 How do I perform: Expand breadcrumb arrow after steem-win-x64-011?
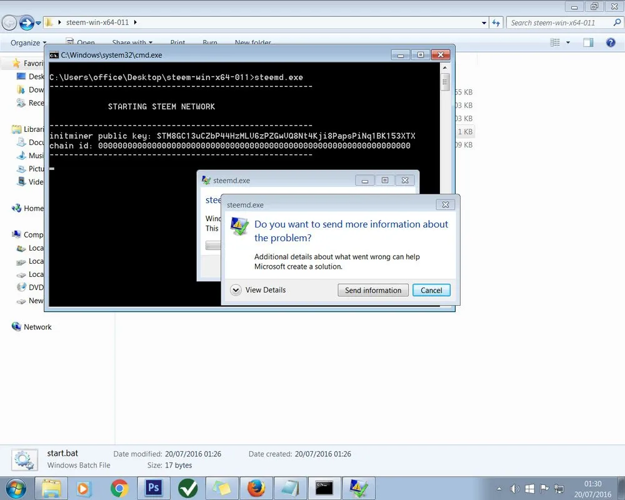coord(135,22)
